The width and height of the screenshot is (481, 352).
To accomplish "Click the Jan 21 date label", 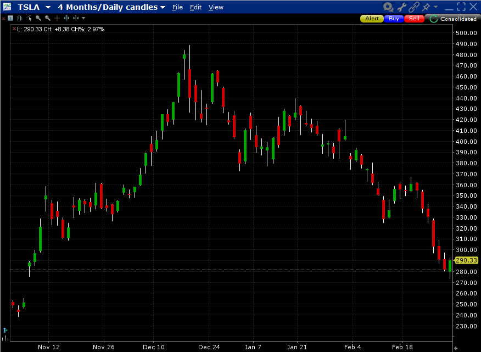I will pos(297,347).
